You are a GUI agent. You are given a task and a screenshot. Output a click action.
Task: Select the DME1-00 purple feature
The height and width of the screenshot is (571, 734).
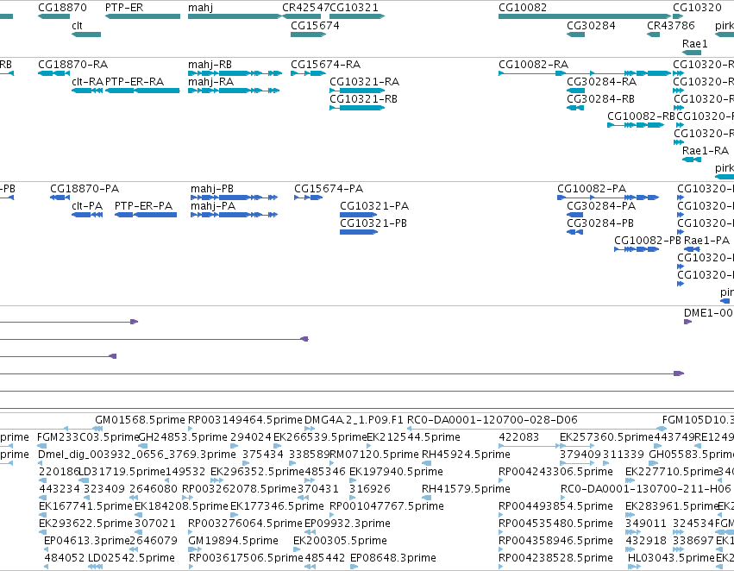click(687, 322)
